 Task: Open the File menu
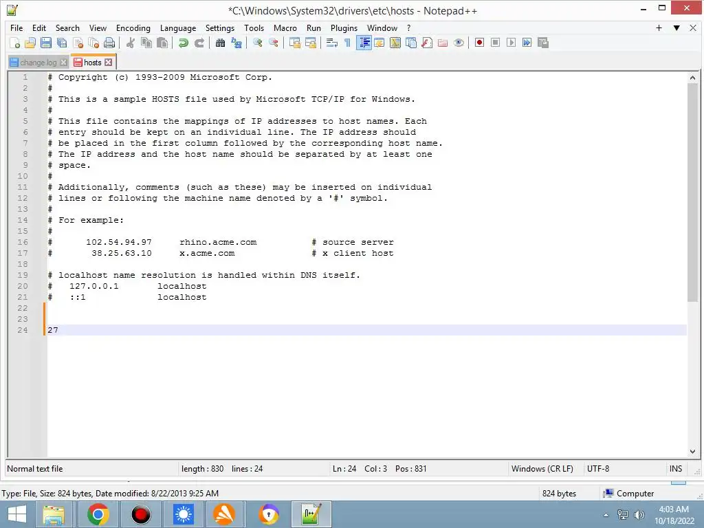[x=16, y=27]
